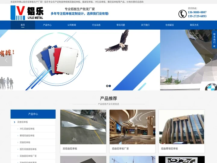
Task: Open the 公司新闻 navigation item
Action: 72,25
